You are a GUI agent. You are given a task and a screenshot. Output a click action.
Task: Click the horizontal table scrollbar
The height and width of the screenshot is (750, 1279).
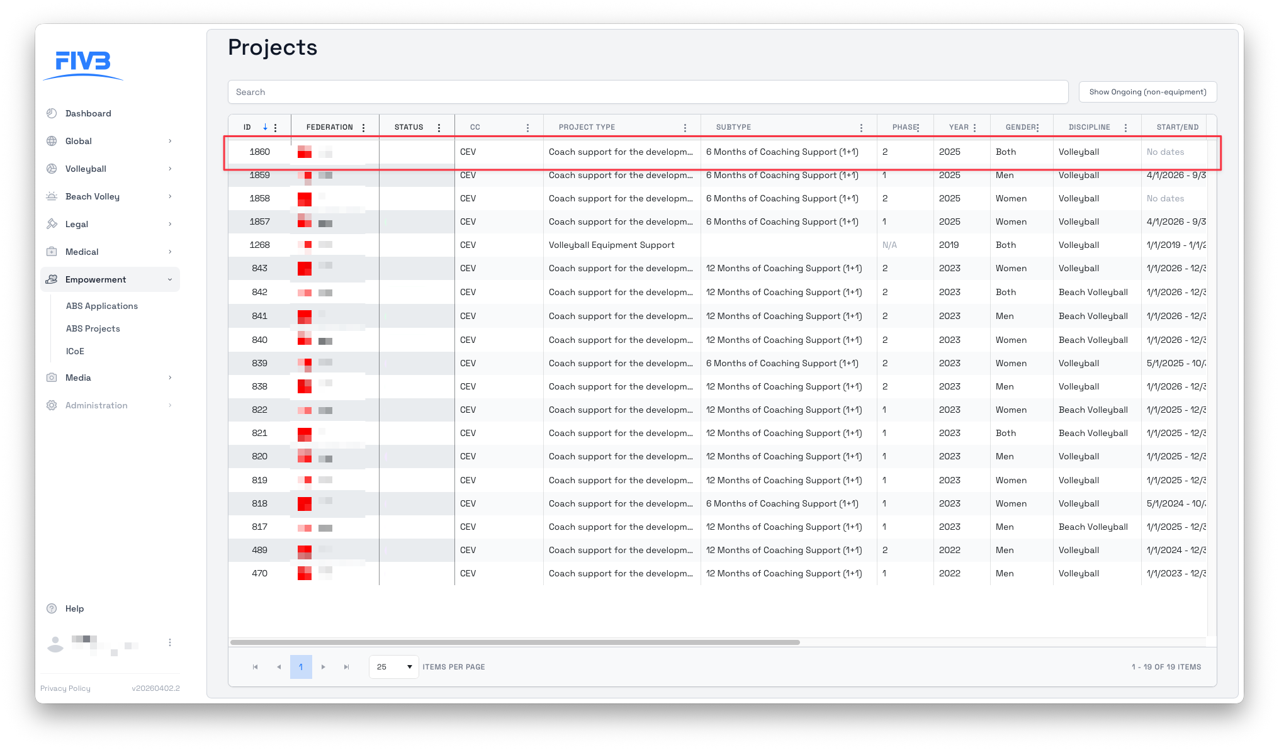[515, 642]
